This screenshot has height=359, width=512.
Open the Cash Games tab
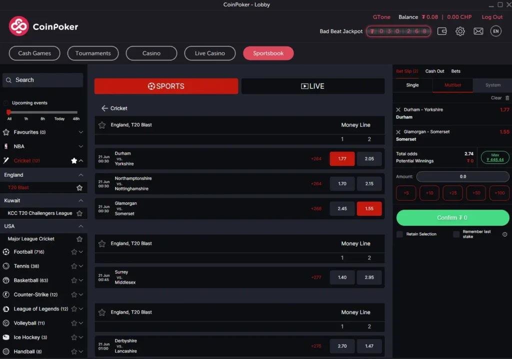pyautogui.click(x=34, y=53)
